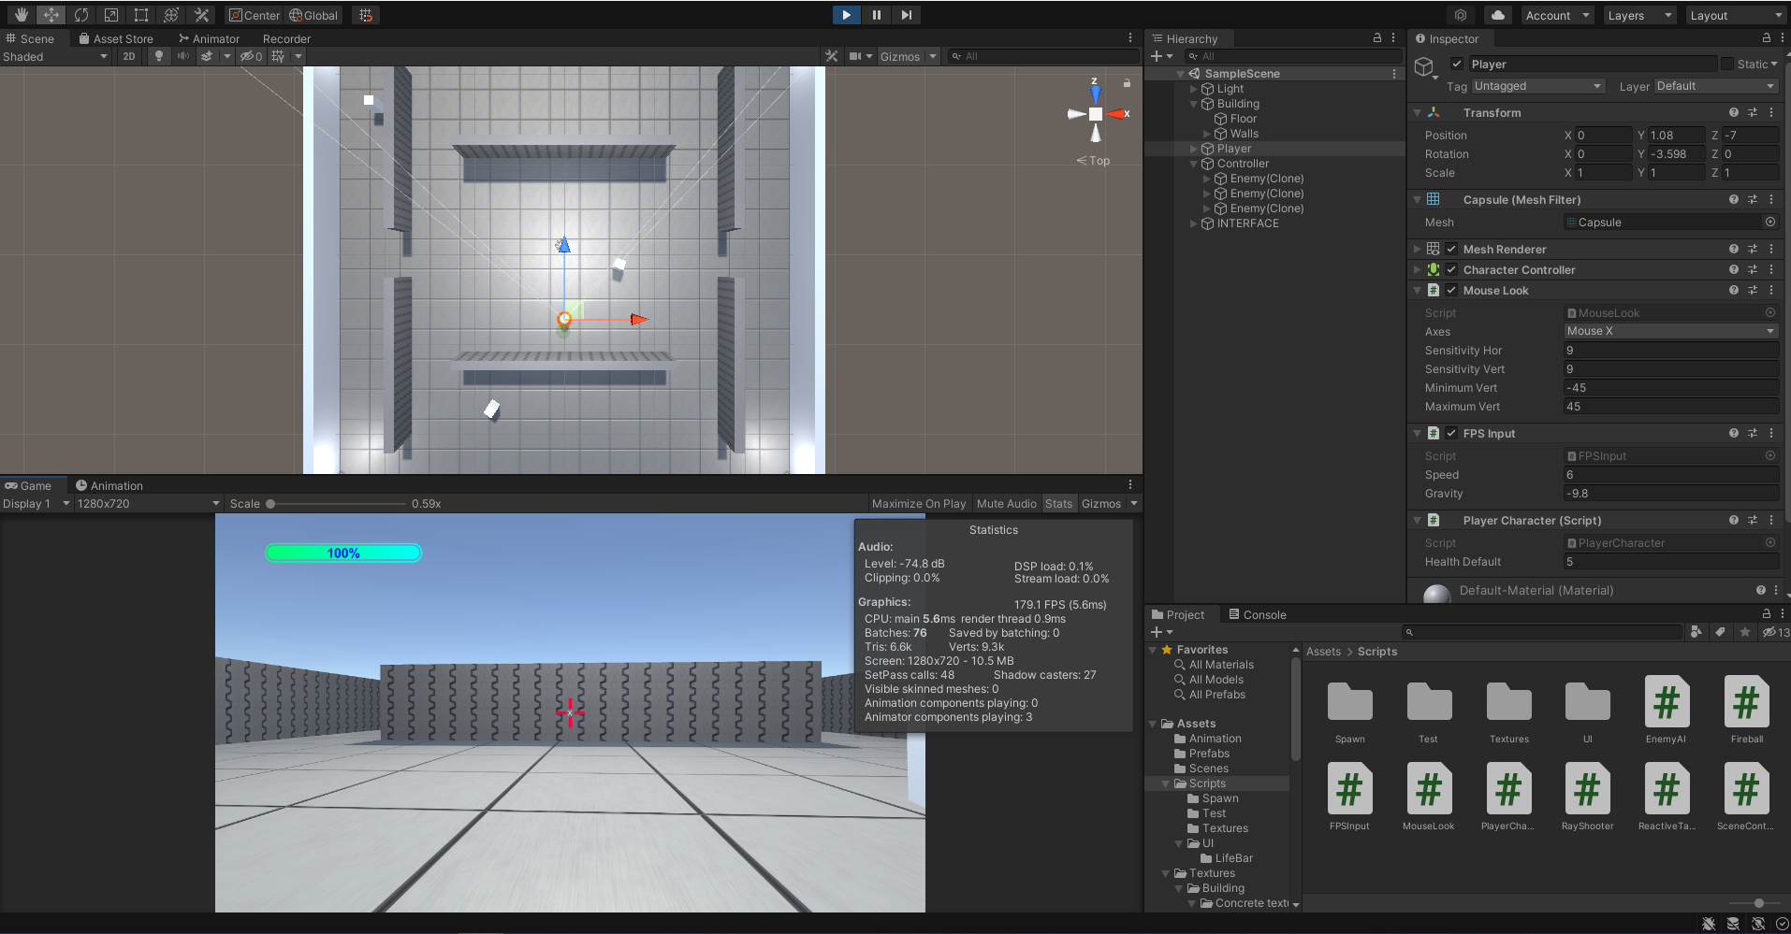Toggle the Static checkbox for Player

pyautogui.click(x=1726, y=64)
